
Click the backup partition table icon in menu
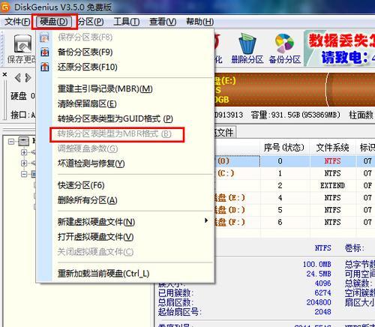tap(45, 52)
